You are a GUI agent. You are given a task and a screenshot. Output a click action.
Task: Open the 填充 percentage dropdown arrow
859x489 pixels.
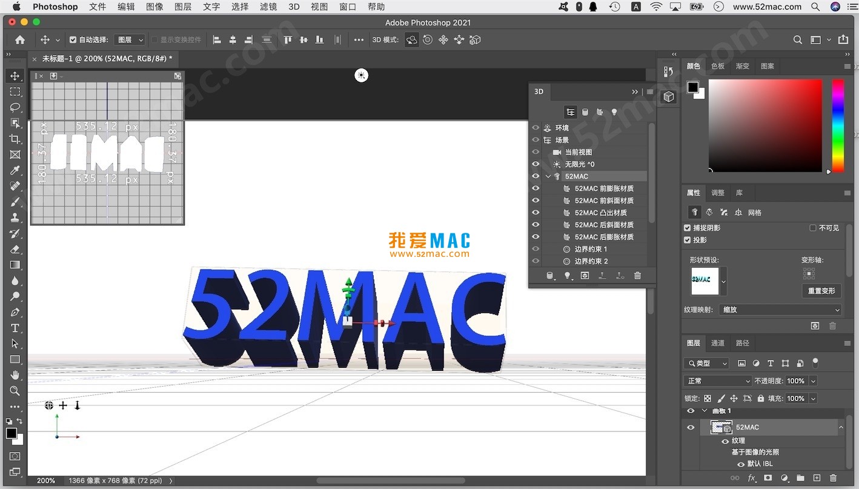[x=813, y=398]
